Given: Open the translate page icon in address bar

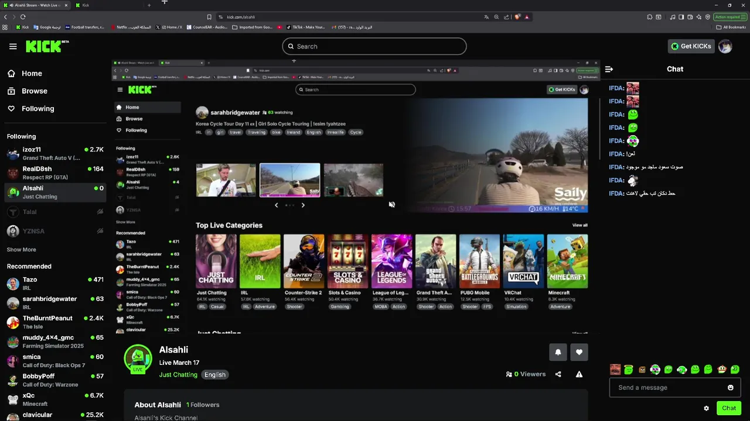Looking at the screenshot, I should tap(486, 17).
